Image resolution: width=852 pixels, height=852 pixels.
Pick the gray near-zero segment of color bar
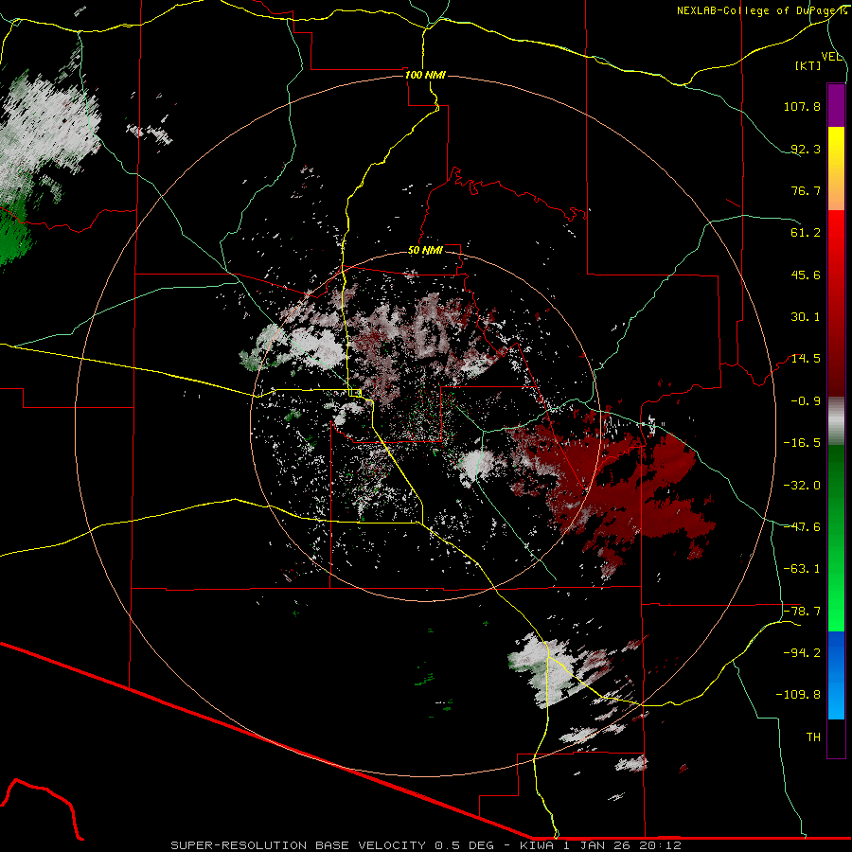pos(836,420)
